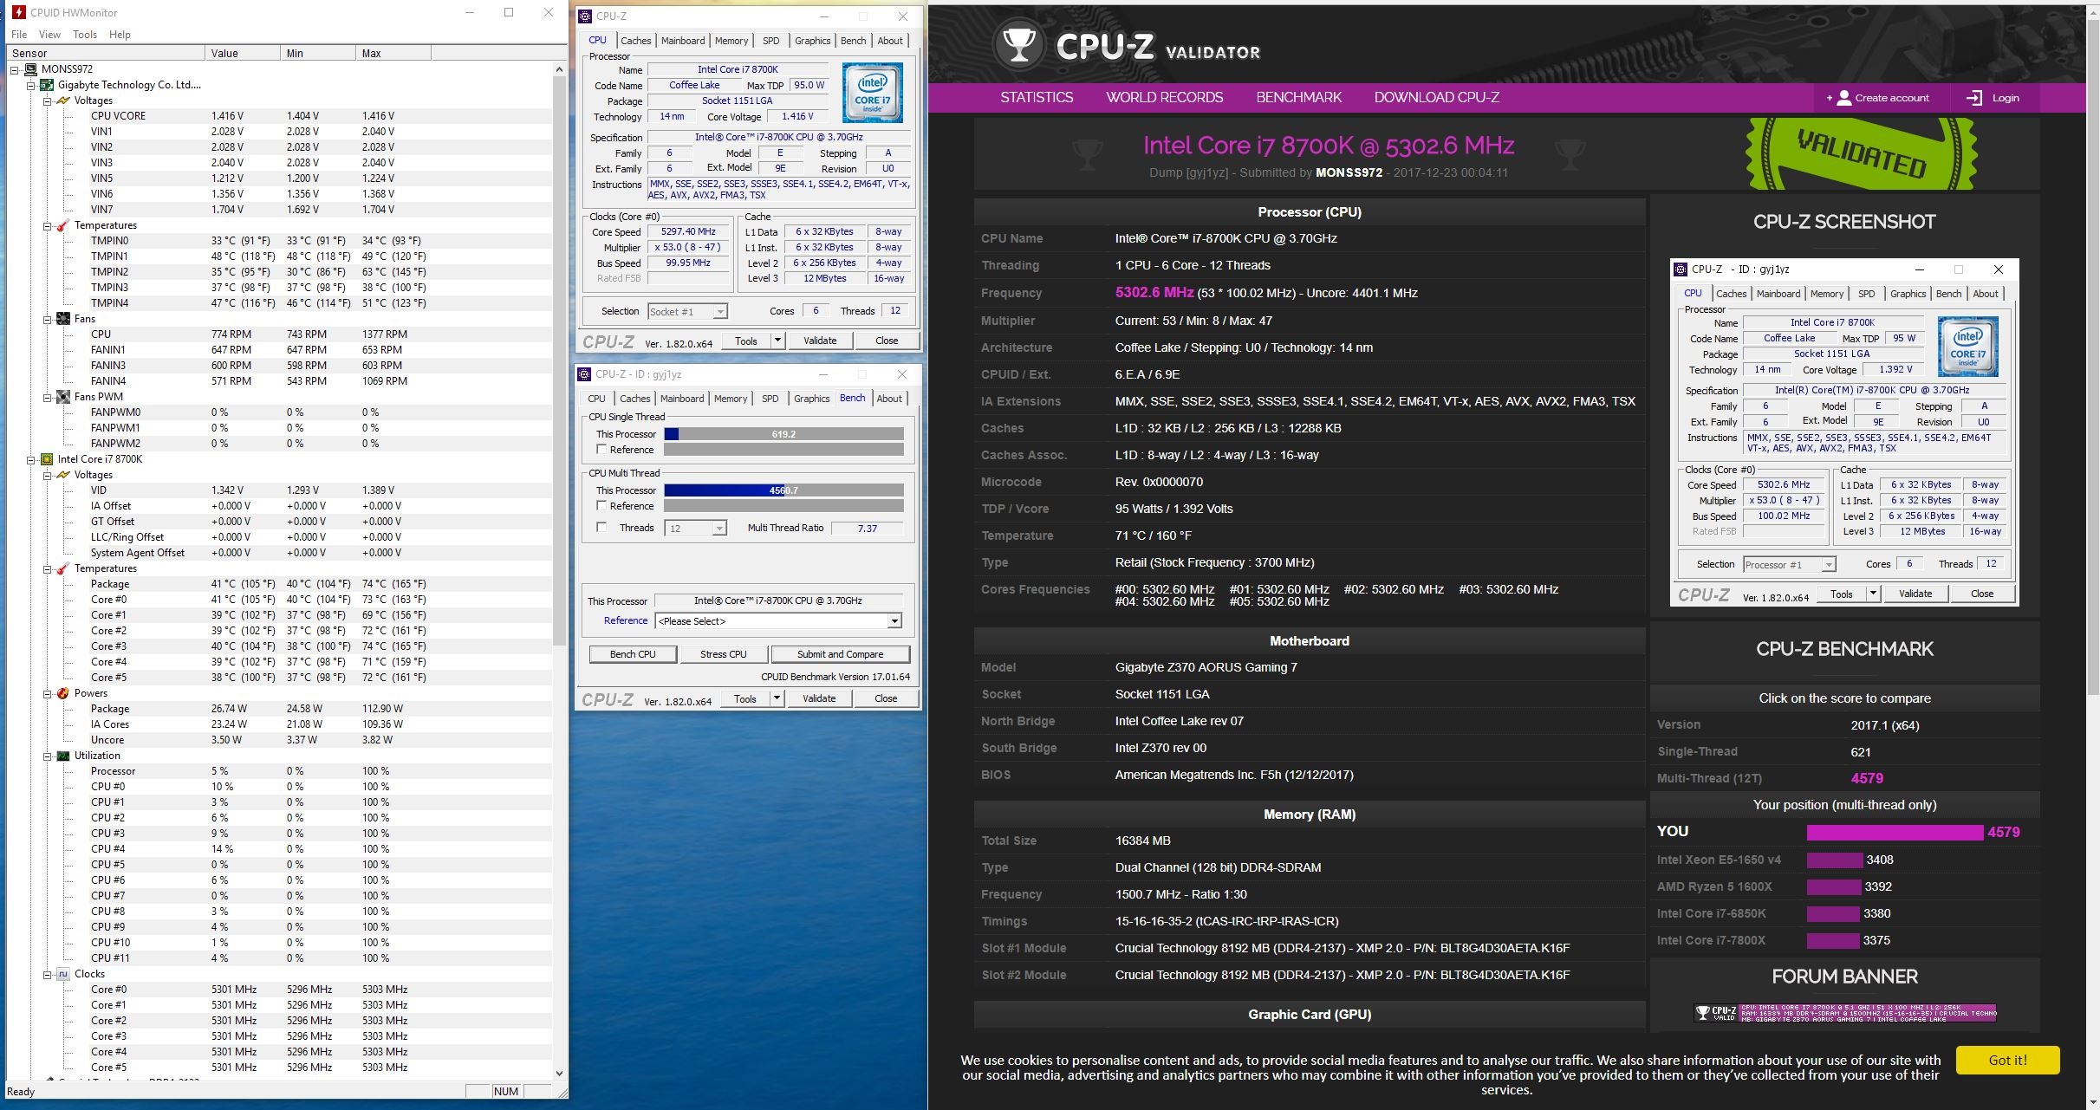This screenshot has width=2100, height=1110.
Task: Click the Intel Core i7 8700K chip icon in HWMonitor tree
Action: click(x=47, y=459)
